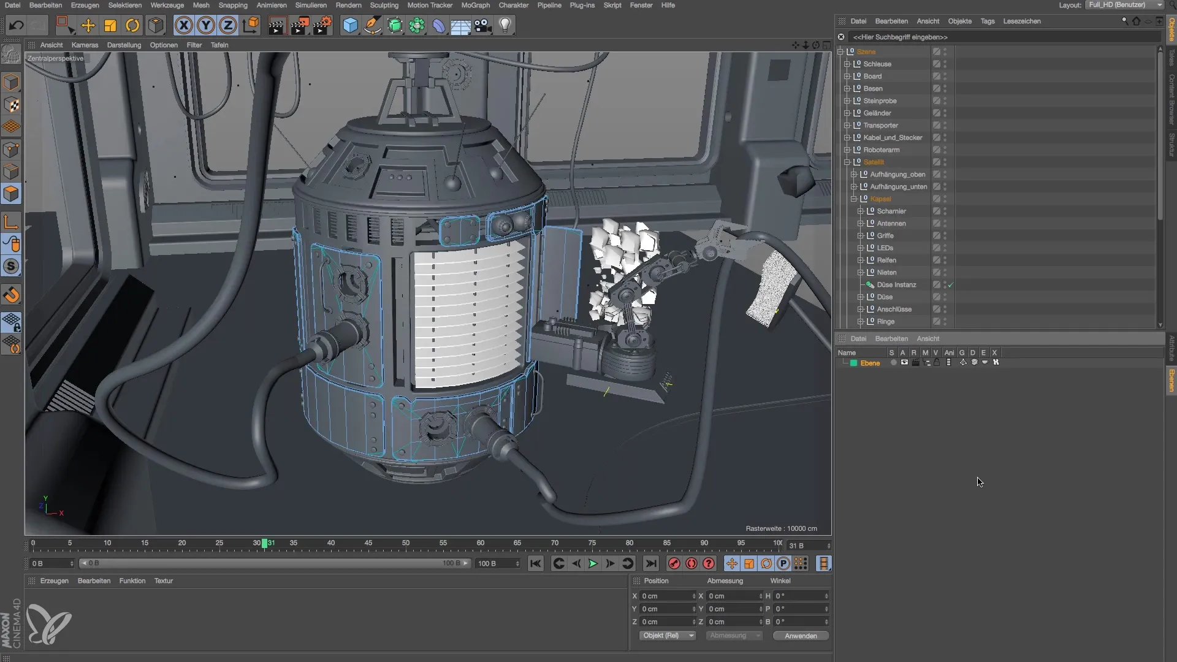Open the MoGraph menu
1177x662 pixels.
click(476, 5)
